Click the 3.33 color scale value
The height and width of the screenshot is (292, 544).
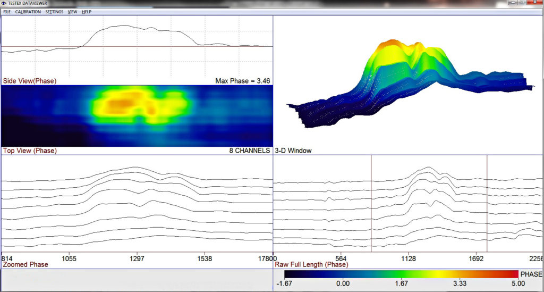[460, 283]
